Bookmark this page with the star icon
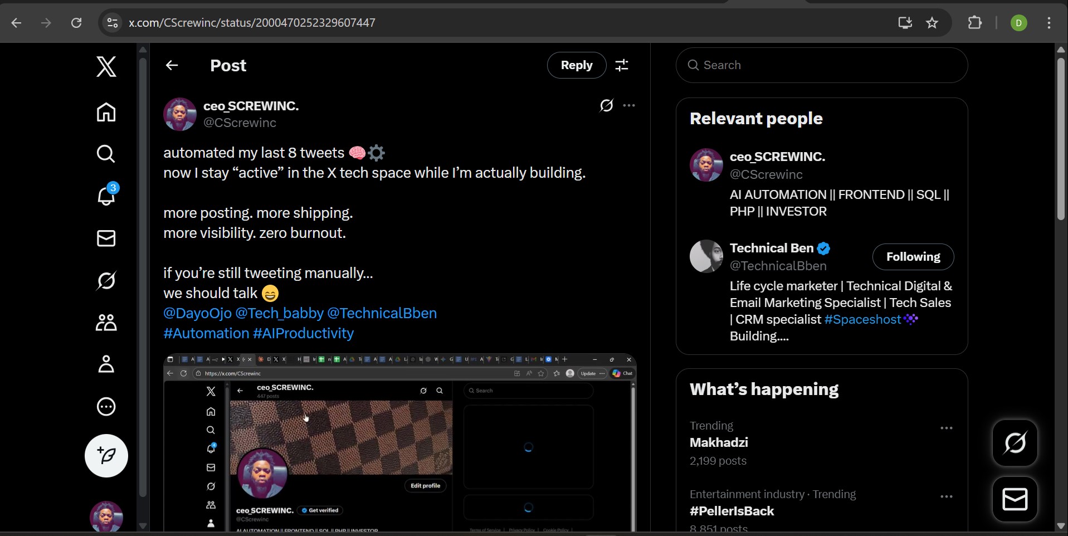Viewport: 1068px width, 536px height. pyautogui.click(x=932, y=23)
